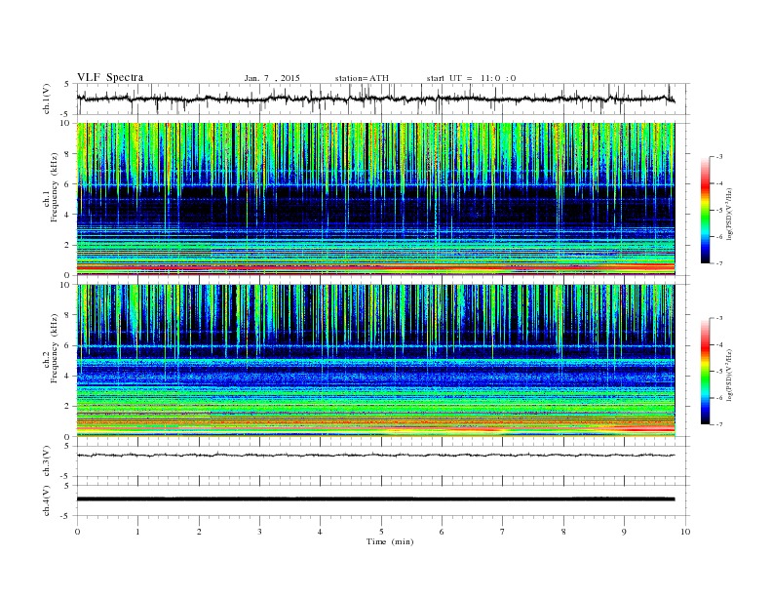The height and width of the screenshot is (597, 772).
Task: Click the ch.4 thick black trace
Action: pyautogui.click(x=376, y=499)
